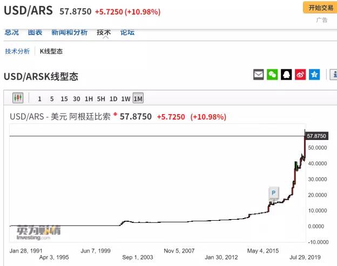Click the +5.7250 change value in header

[109, 11]
